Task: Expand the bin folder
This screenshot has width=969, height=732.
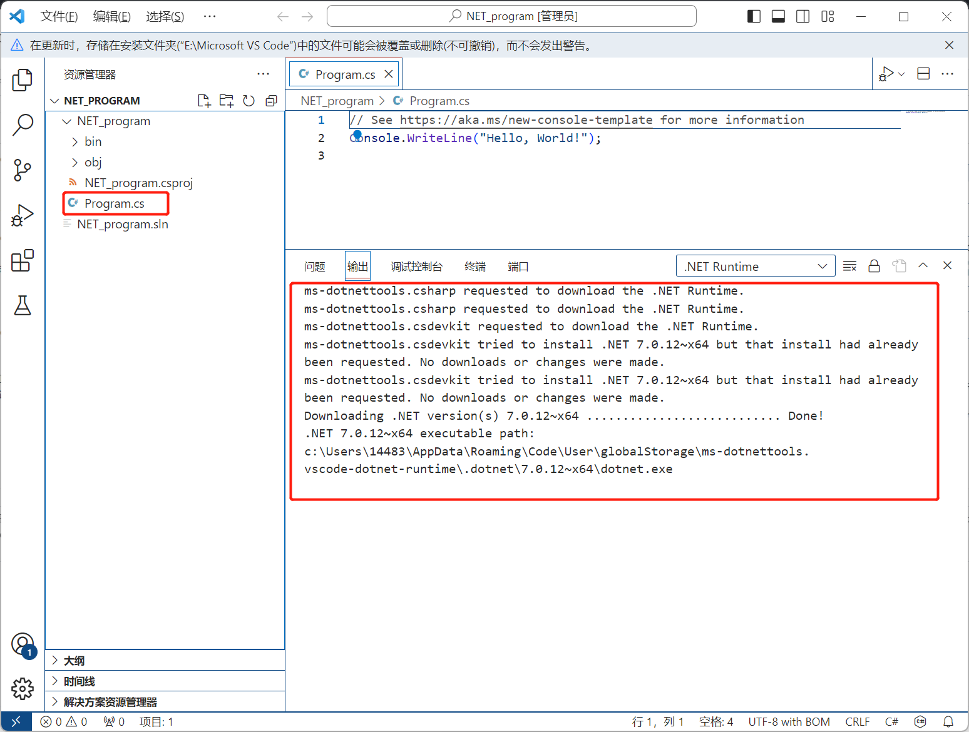Action: (93, 142)
